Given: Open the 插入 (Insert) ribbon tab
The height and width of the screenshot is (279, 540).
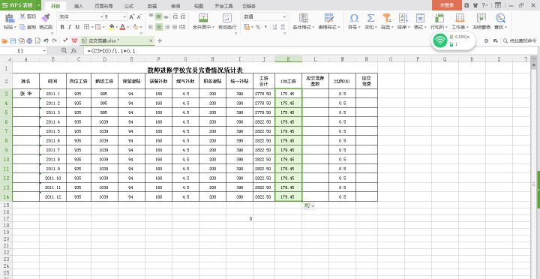Looking at the screenshot, I should [x=79, y=6].
